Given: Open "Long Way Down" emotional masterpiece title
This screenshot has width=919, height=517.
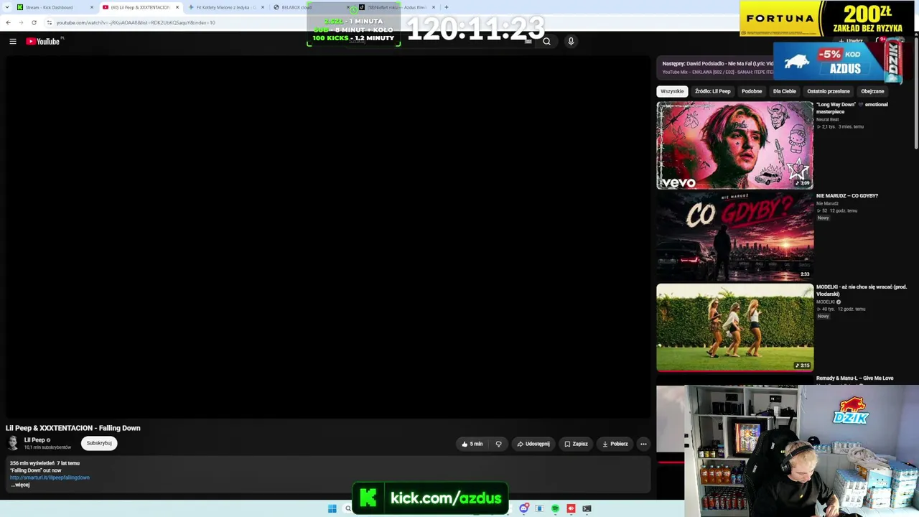Looking at the screenshot, I should point(852,108).
